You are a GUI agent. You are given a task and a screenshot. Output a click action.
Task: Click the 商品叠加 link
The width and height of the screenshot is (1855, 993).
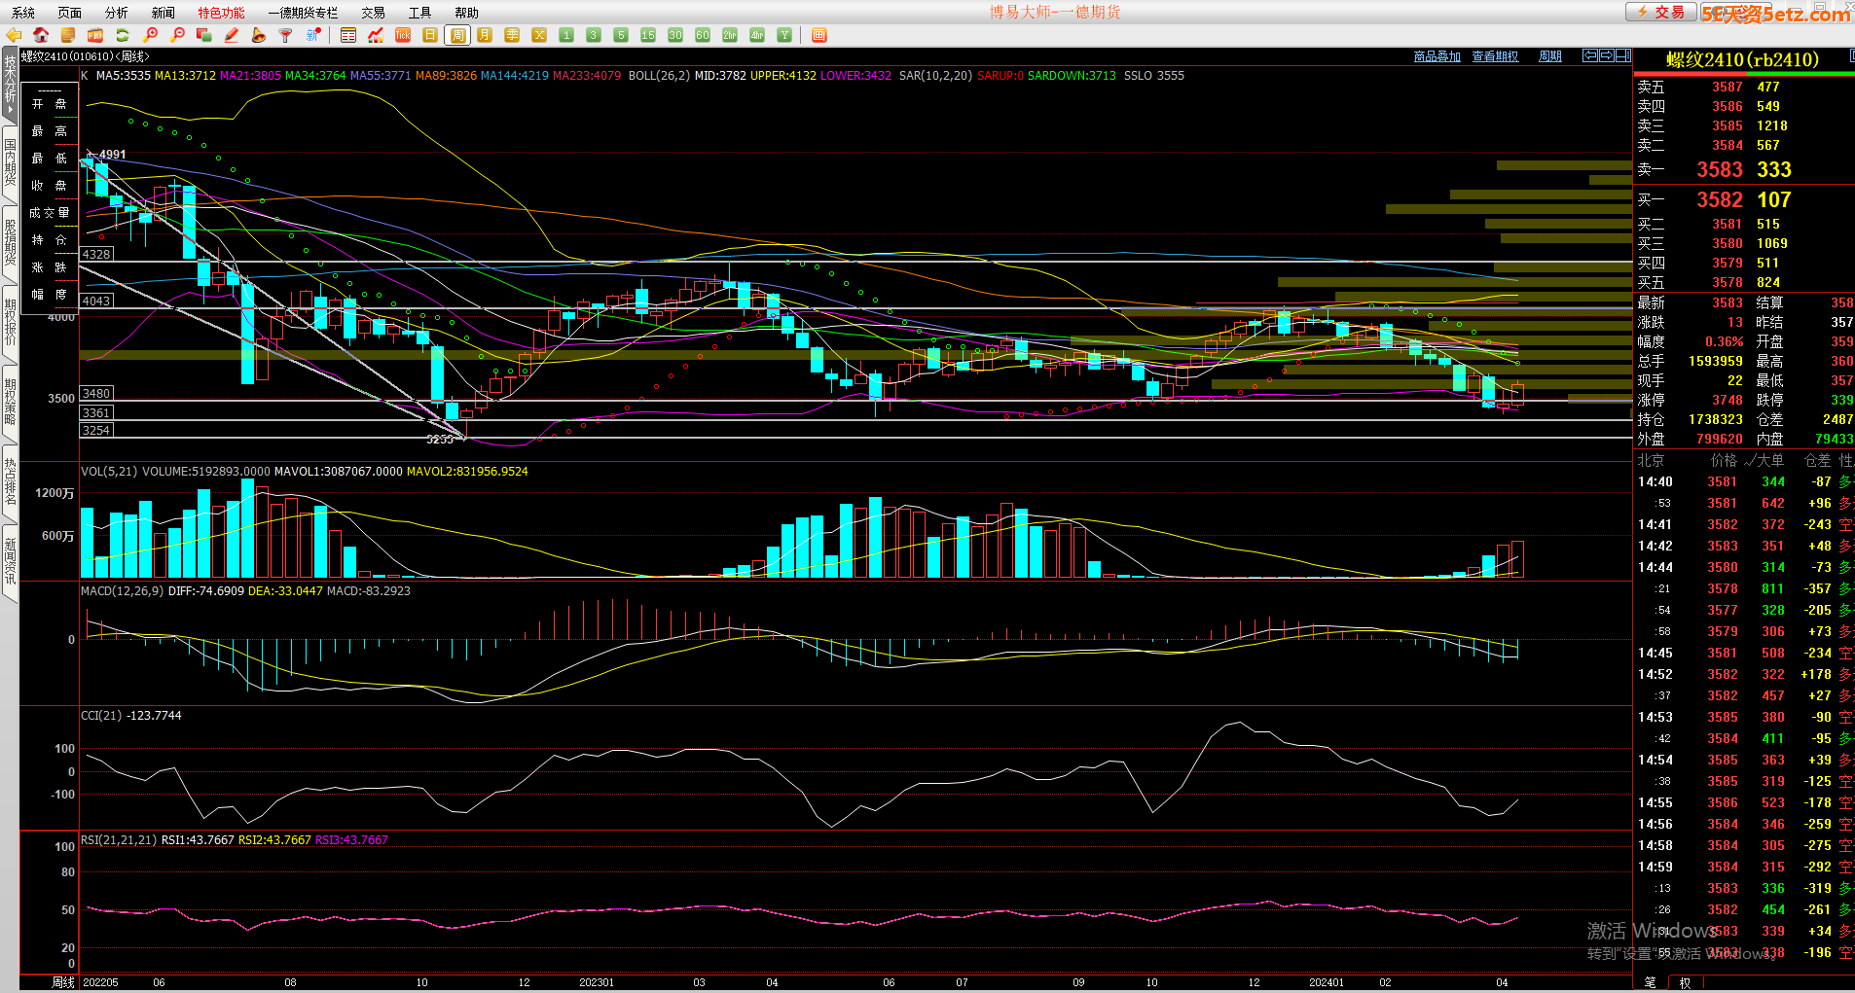point(1437,56)
